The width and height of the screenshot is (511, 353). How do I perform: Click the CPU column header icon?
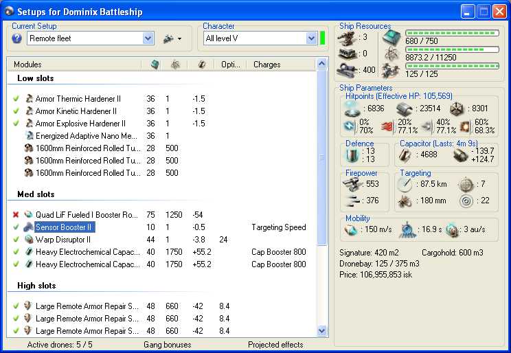coord(155,65)
